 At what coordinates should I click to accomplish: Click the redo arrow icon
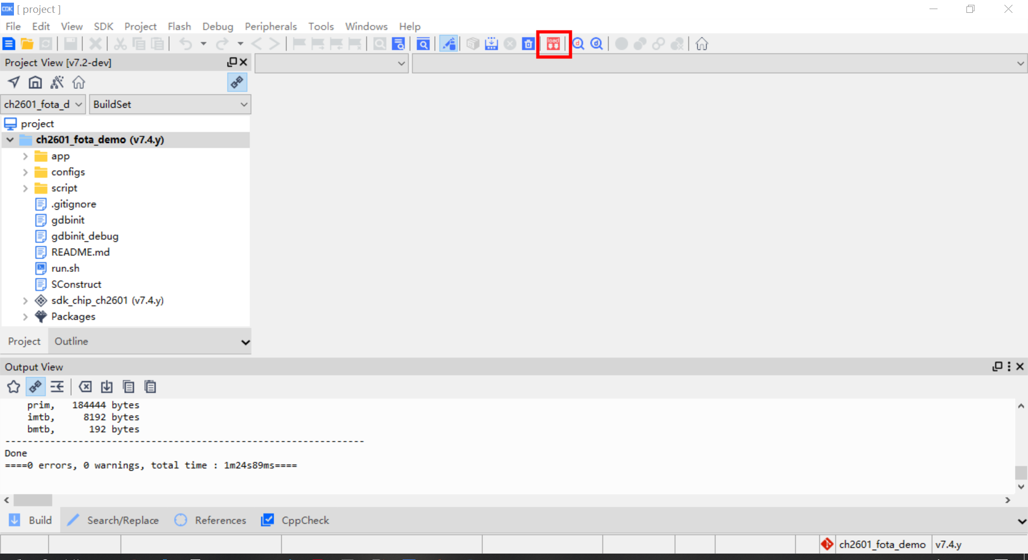[222, 44]
